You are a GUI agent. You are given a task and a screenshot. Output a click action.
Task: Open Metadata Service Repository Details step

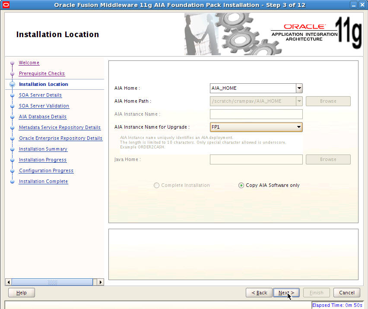(x=60, y=128)
